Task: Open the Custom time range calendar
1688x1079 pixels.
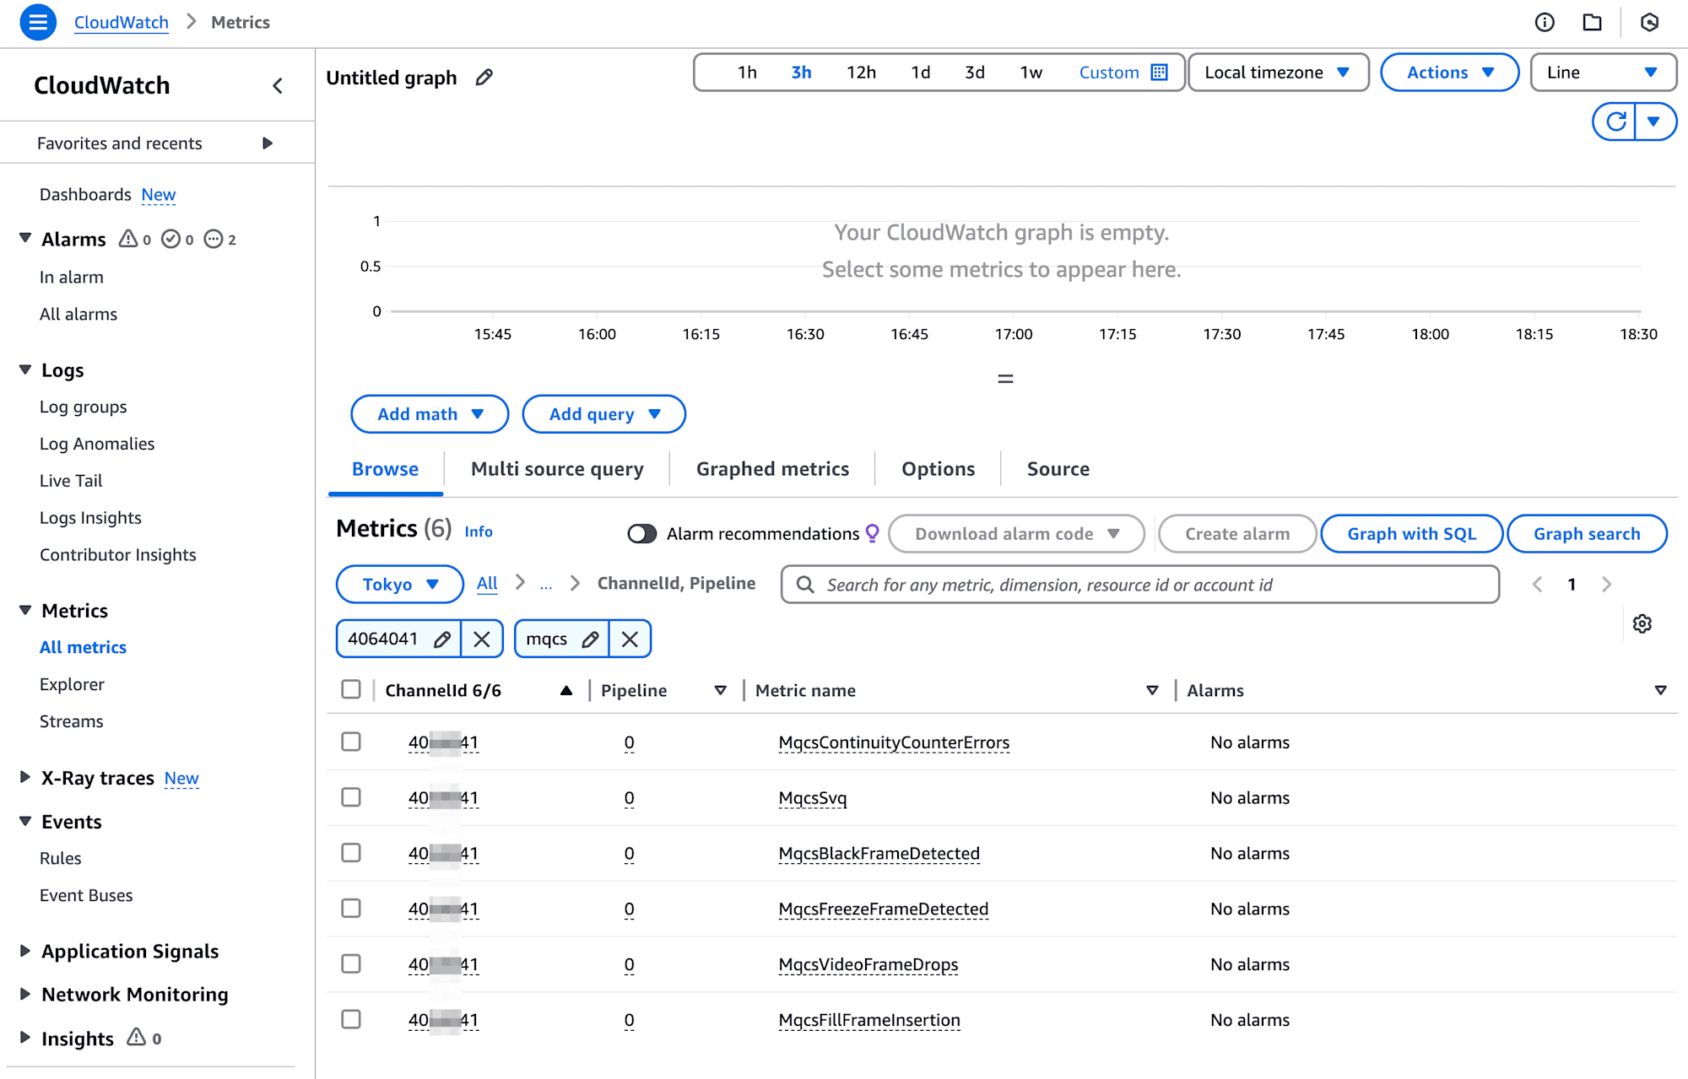Action: (1123, 73)
